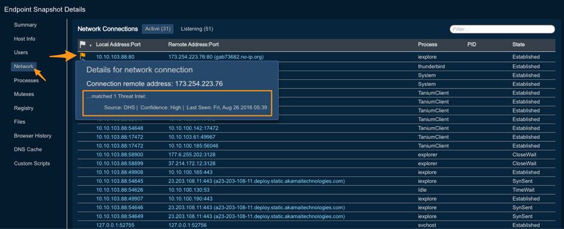Click local address 10.10.103.88:54648
Image resolution: width=564 pixels, height=229 pixels.
pyautogui.click(x=120, y=129)
